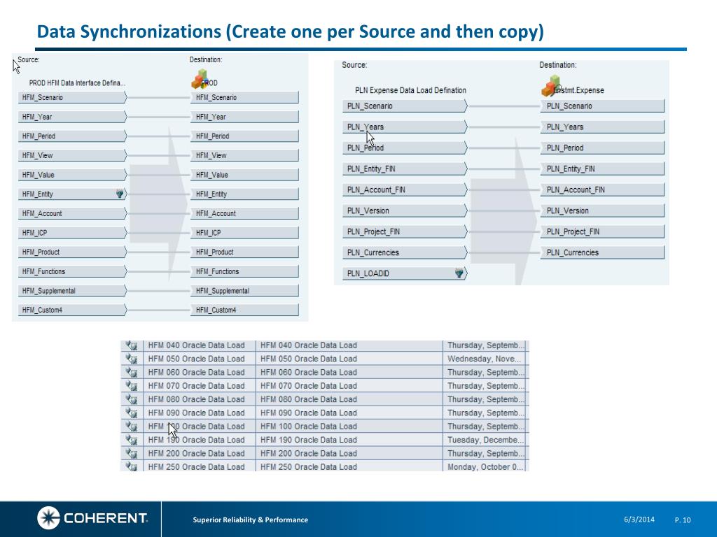Click the 'P. 10' page number
This screenshot has height=537, width=717.
pyautogui.click(x=683, y=520)
